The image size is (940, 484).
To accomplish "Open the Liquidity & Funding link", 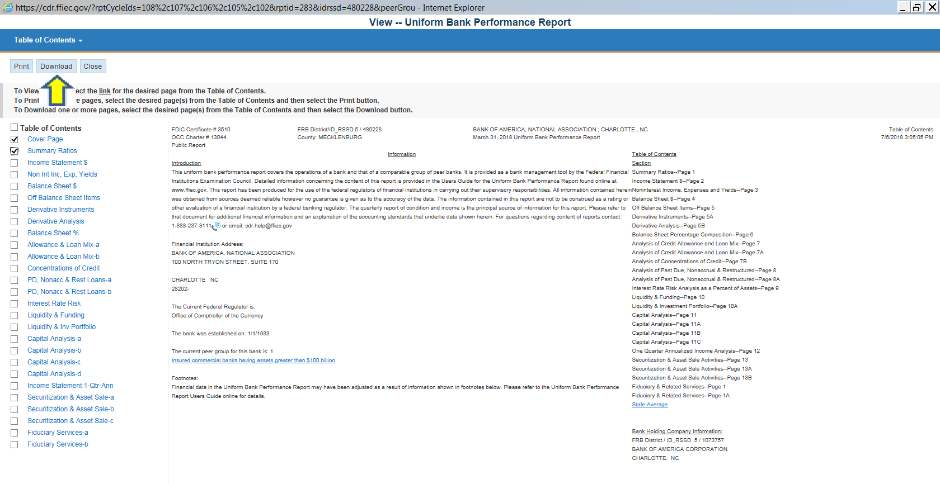I will pos(56,315).
